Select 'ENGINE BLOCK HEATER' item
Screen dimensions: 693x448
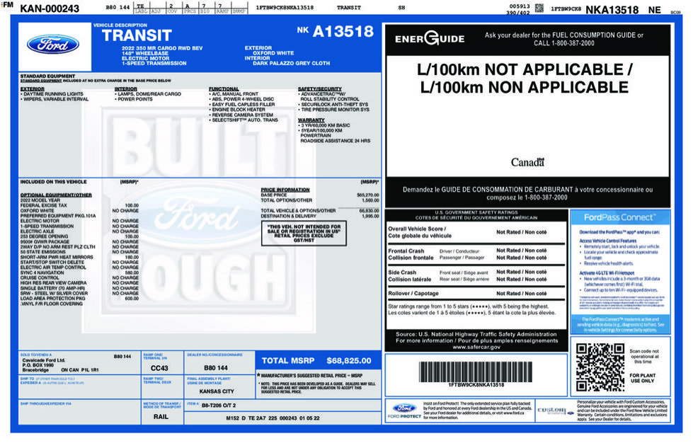point(237,110)
